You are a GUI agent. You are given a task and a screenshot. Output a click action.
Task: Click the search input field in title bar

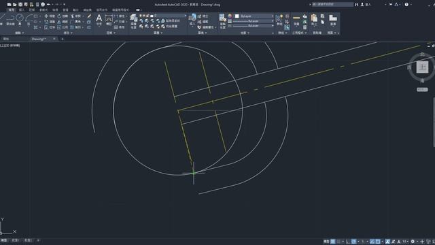click(x=332, y=5)
